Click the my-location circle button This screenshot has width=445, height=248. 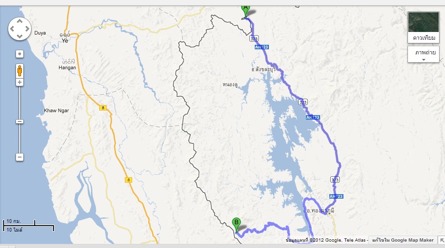point(20,54)
